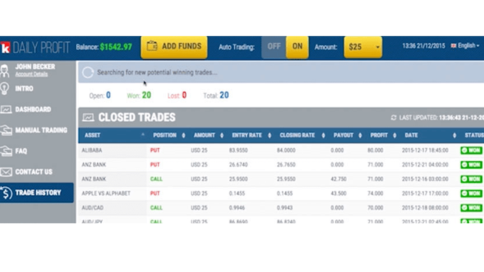Select Trade History in the sidebar
The image size is (484, 272).
(37, 193)
